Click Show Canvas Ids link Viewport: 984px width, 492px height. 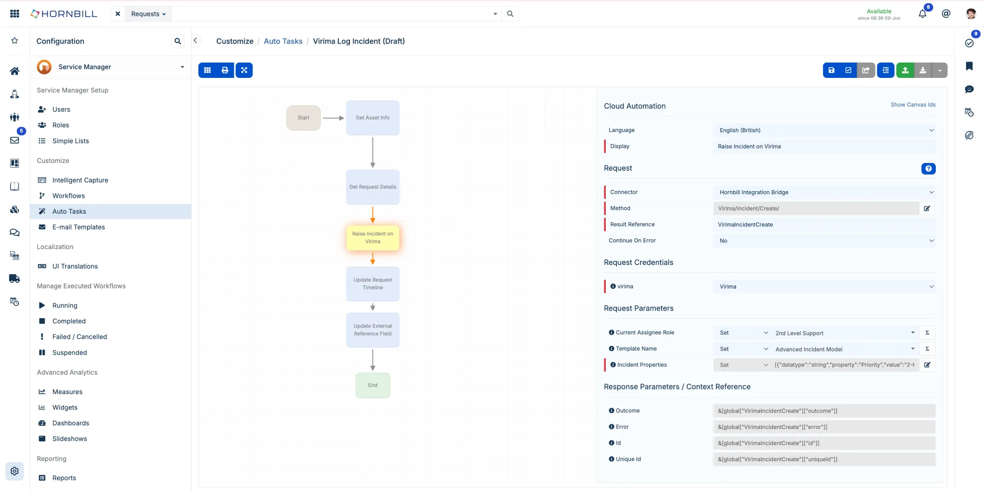[x=913, y=105]
